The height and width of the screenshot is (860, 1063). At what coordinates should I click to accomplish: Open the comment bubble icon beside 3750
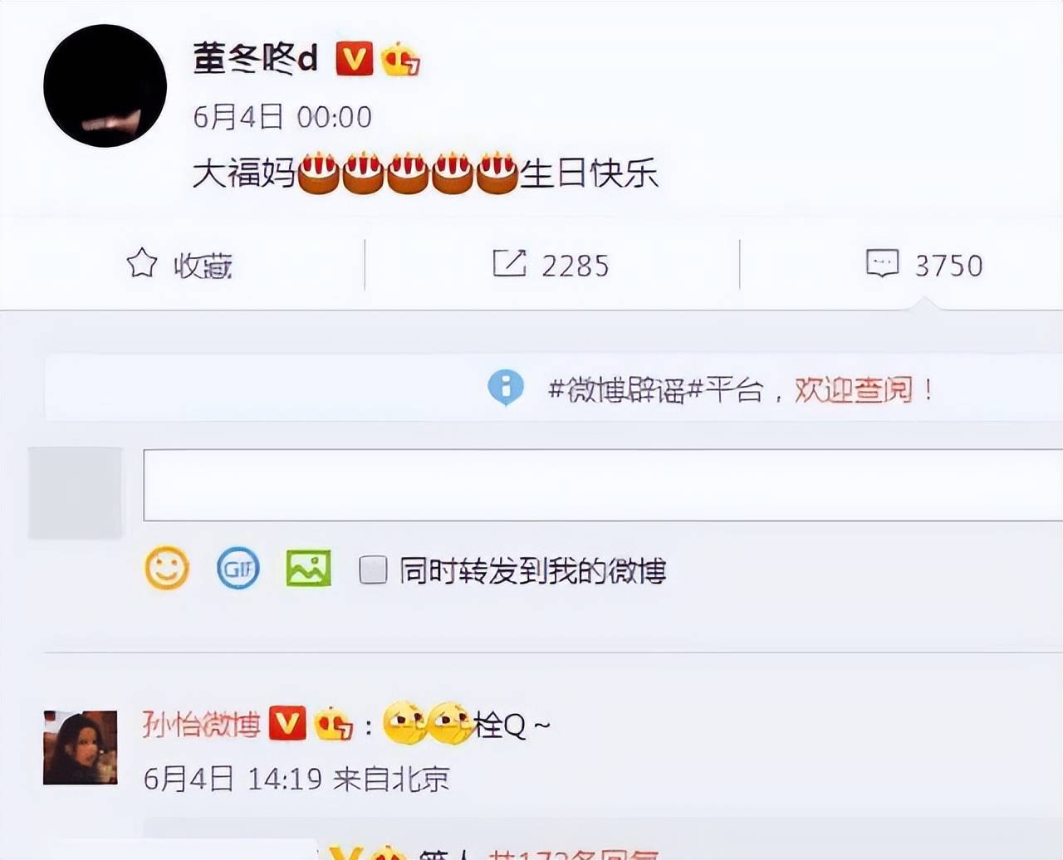tap(882, 263)
